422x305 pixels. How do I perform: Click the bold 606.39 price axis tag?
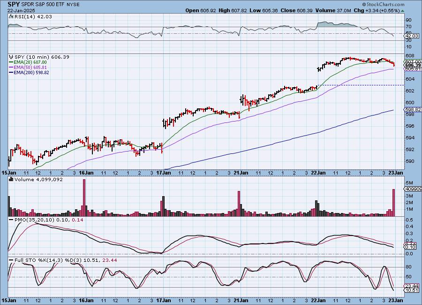413,65
